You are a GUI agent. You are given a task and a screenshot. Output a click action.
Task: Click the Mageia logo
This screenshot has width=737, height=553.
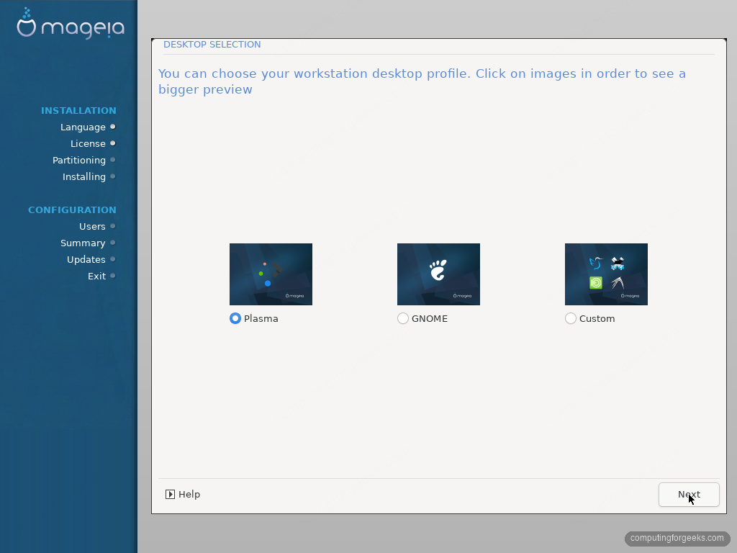coord(71,24)
